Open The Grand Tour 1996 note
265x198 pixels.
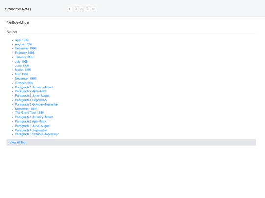pyautogui.click(x=29, y=113)
